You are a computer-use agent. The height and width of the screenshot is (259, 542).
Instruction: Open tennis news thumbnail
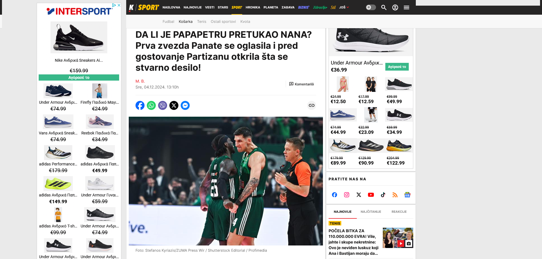click(x=398, y=238)
